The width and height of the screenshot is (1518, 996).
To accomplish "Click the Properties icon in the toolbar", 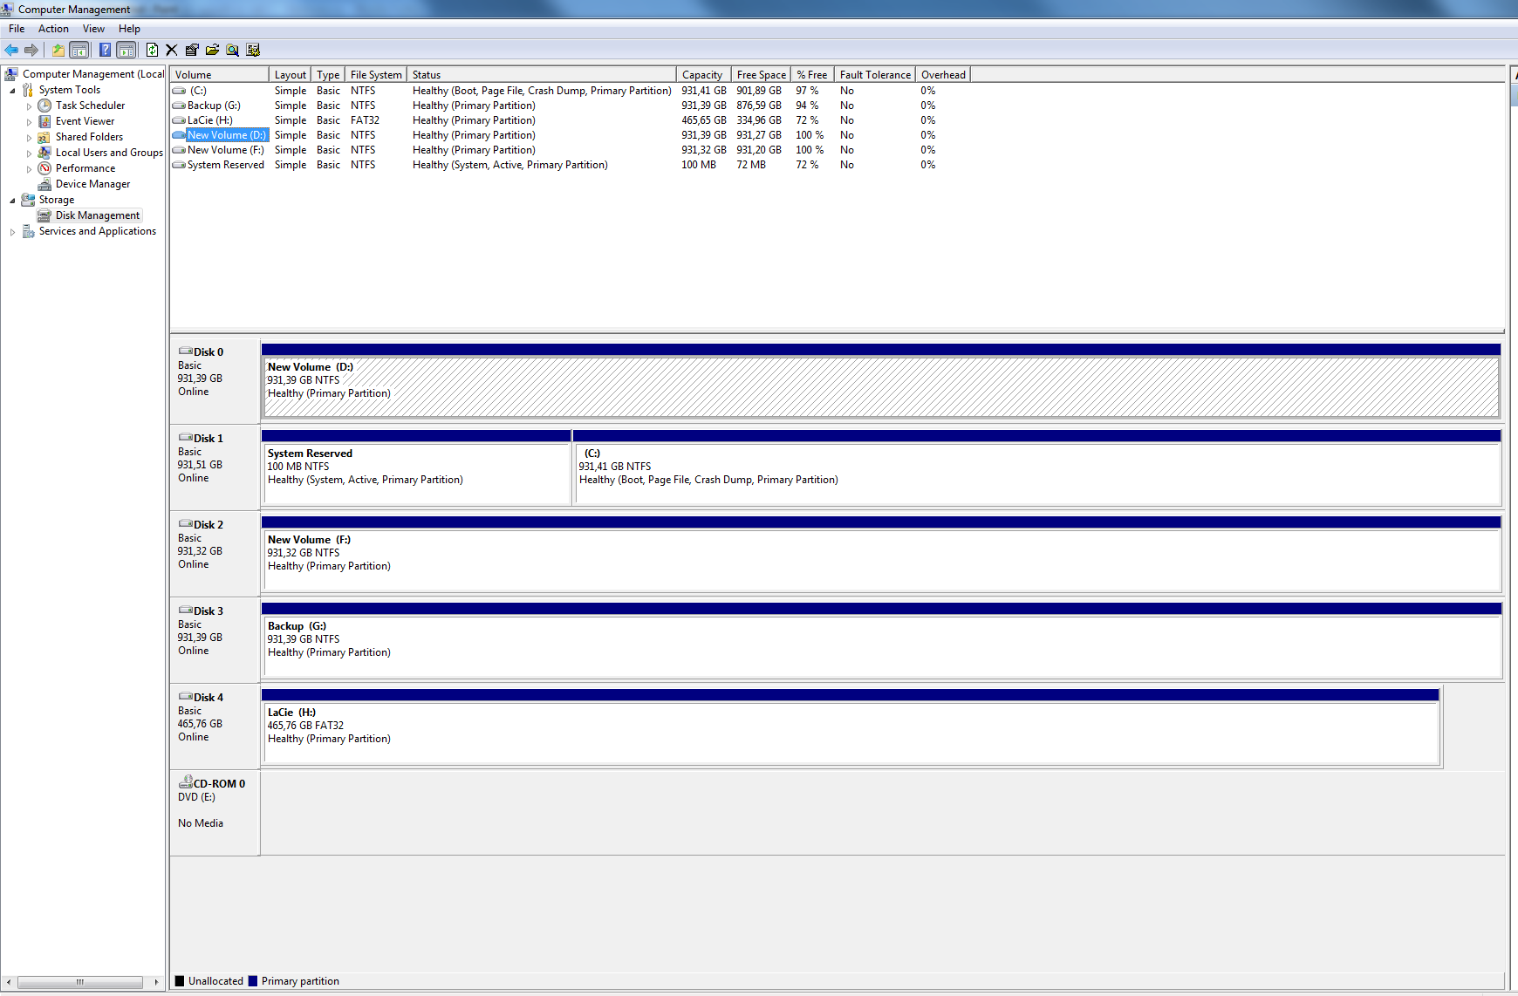I will pos(192,50).
